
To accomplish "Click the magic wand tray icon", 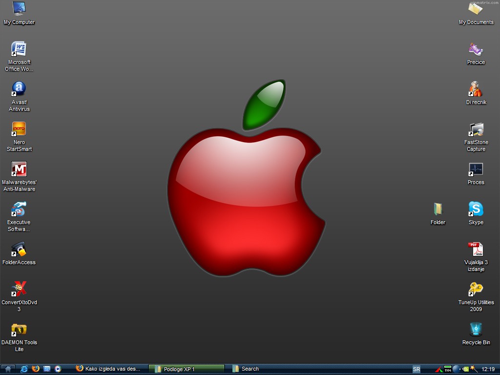I will coord(474,369).
